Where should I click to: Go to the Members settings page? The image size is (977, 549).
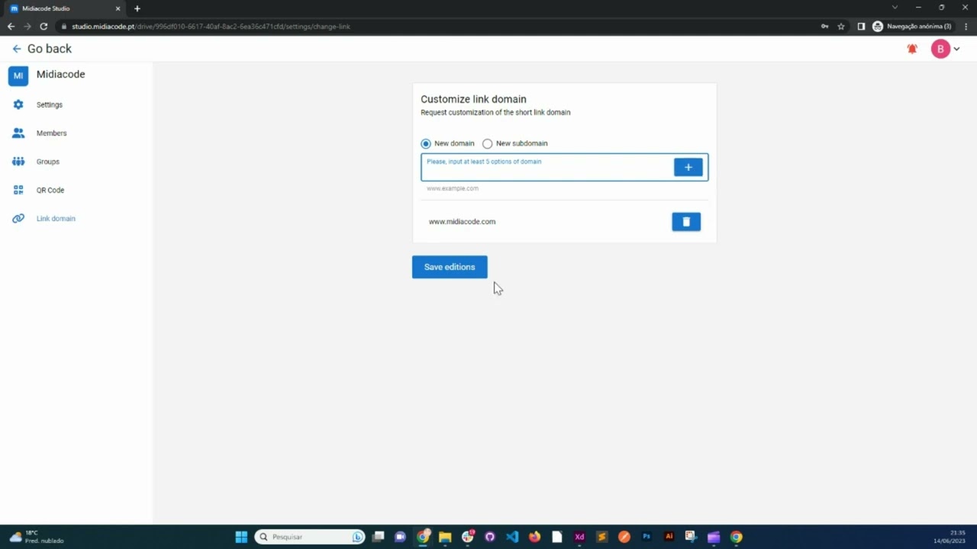[x=51, y=133]
